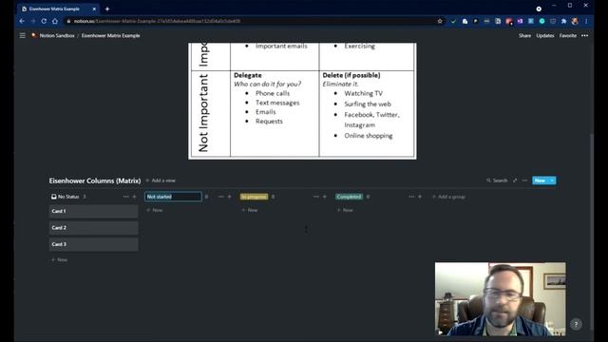Add card via No Status plus icon
The image size is (608, 342).
point(135,197)
